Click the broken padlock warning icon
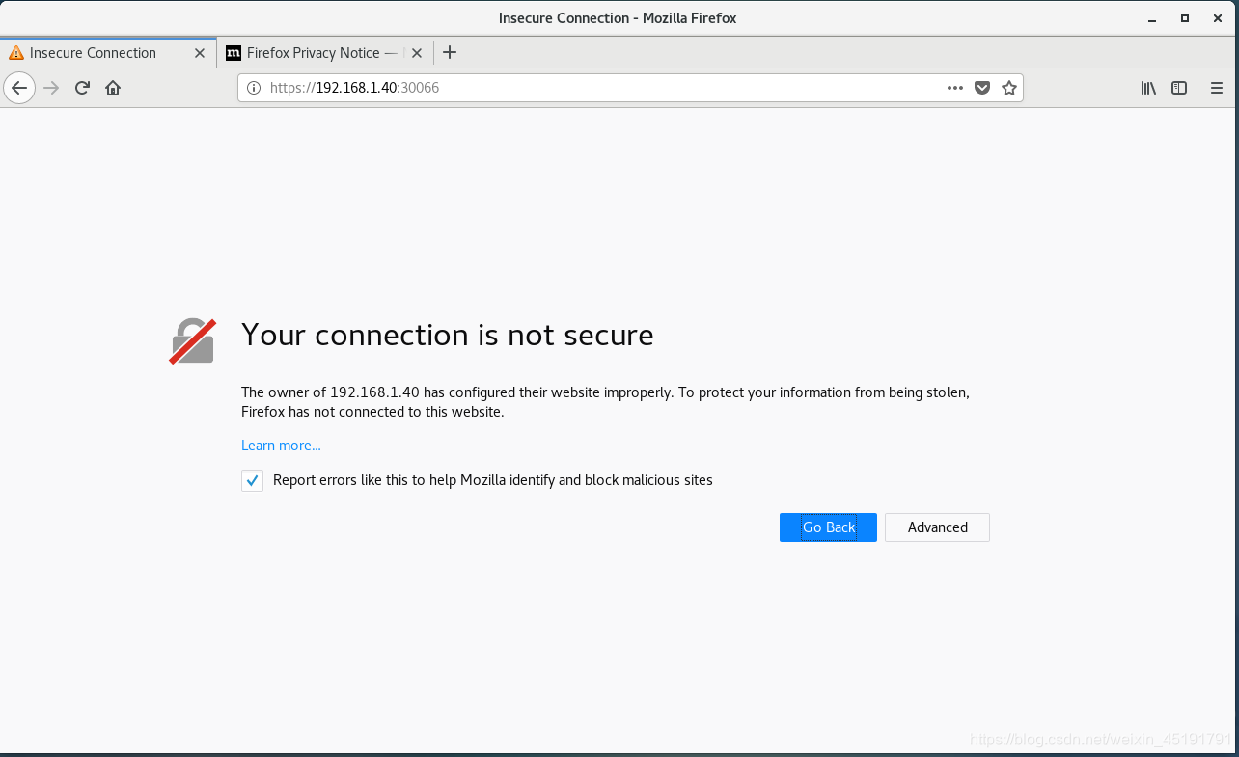 coord(192,341)
